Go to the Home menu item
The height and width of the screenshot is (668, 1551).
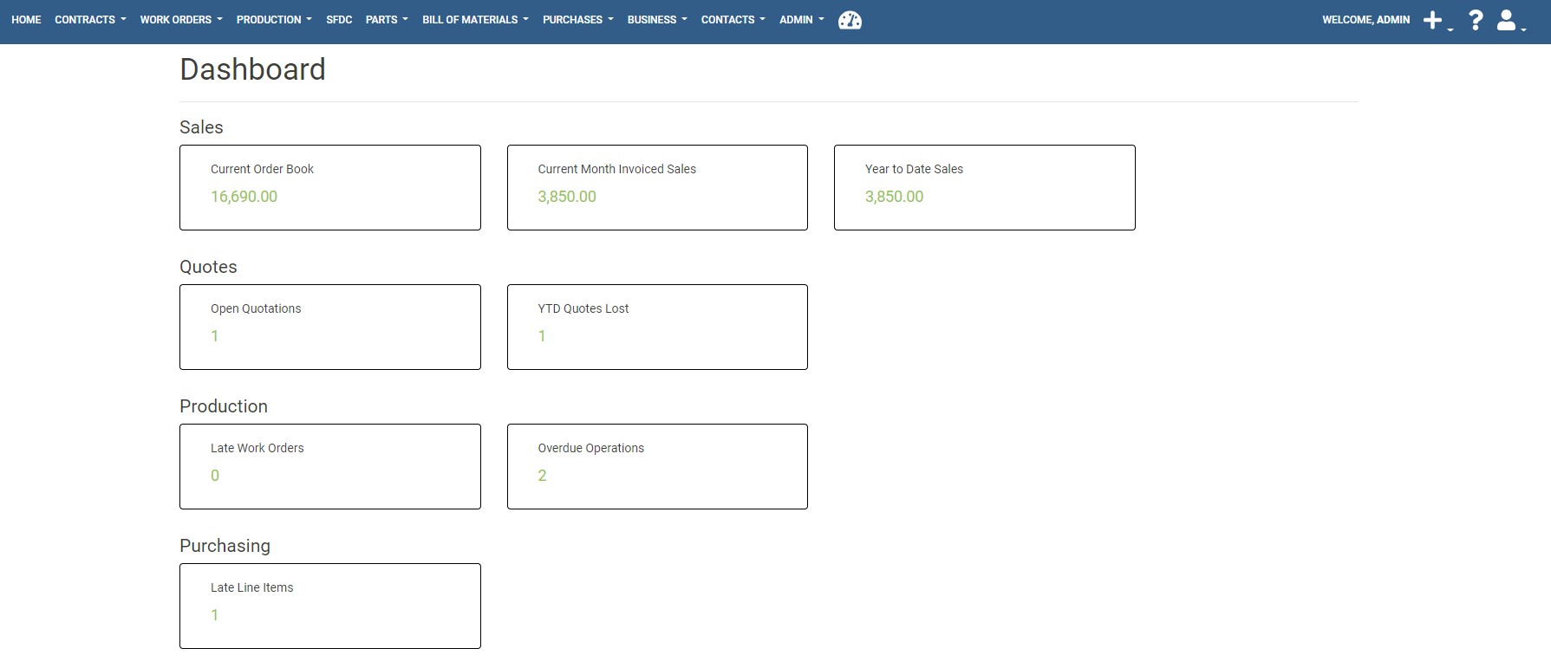[26, 19]
